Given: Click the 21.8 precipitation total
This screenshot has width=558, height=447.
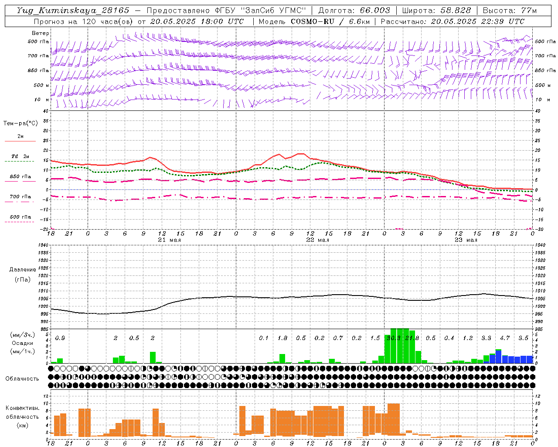Looking at the screenshot, I should click(x=412, y=338).
